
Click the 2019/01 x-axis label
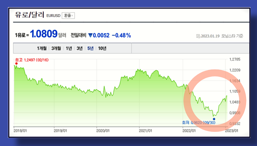(x=60, y=131)
